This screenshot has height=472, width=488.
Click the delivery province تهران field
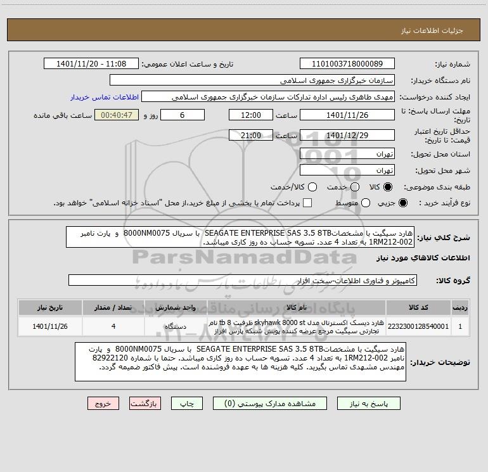(347, 154)
